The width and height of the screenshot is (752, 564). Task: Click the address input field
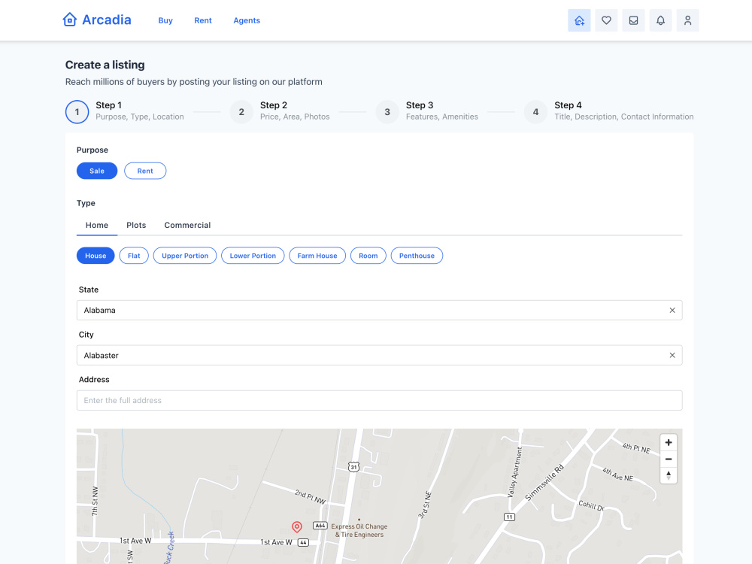pyautogui.click(x=379, y=401)
